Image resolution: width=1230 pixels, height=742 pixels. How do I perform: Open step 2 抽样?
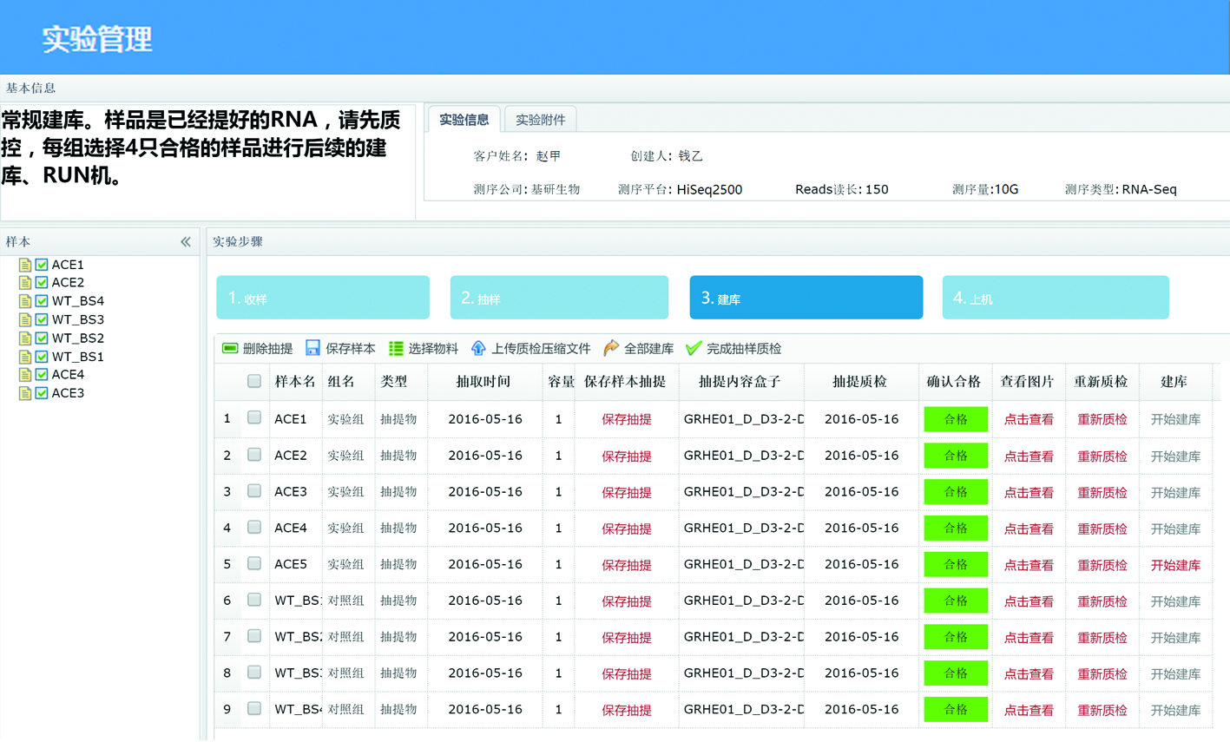(559, 298)
